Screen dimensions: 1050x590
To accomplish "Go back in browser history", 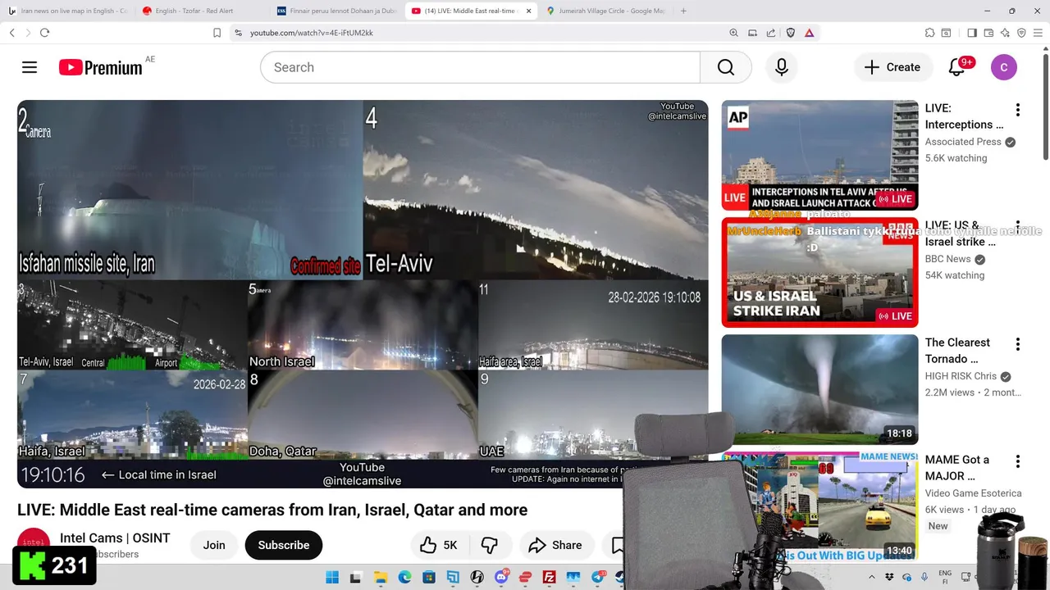I will [x=11, y=33].
